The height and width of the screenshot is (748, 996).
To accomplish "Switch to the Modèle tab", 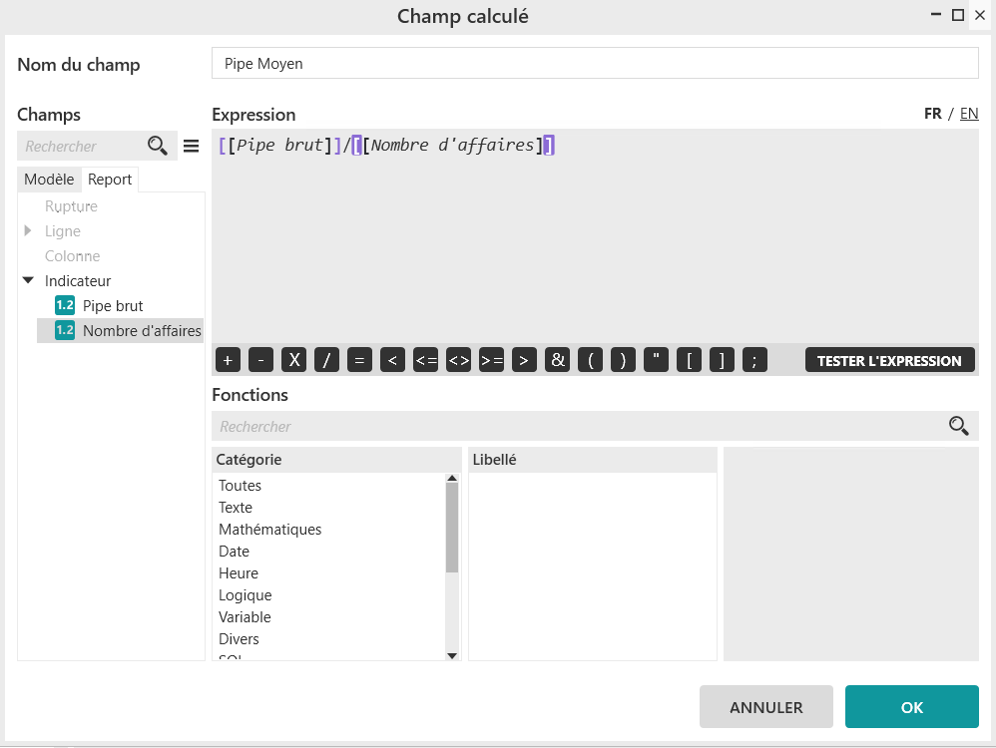I will [x=49, y=180].
